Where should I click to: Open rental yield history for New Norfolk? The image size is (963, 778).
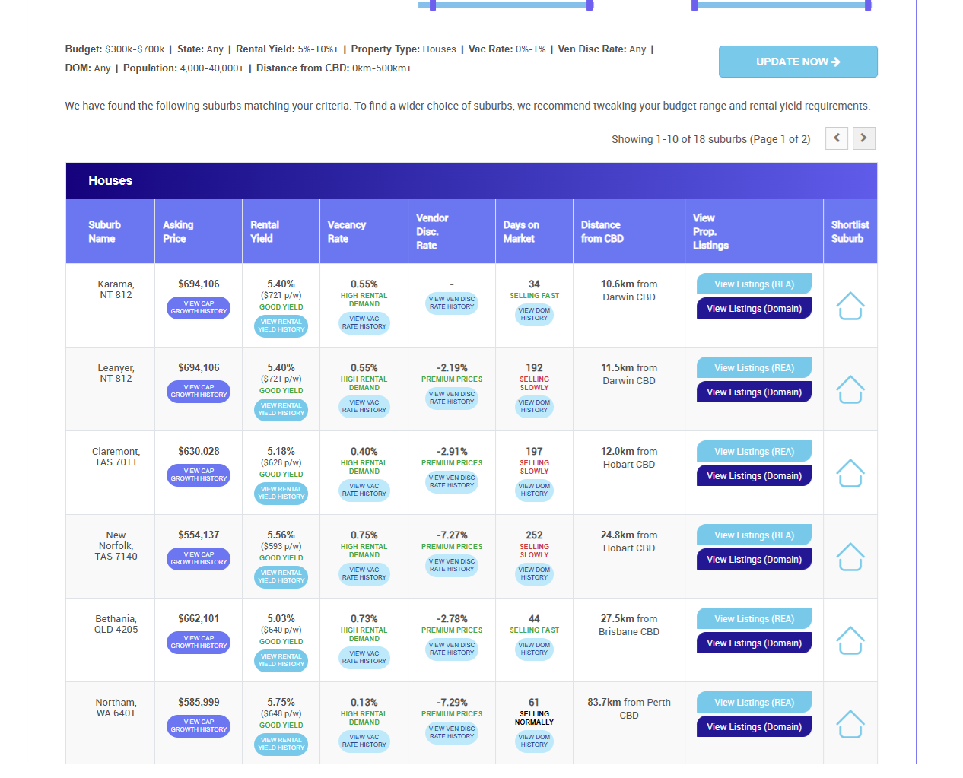(x=281, y=577)
